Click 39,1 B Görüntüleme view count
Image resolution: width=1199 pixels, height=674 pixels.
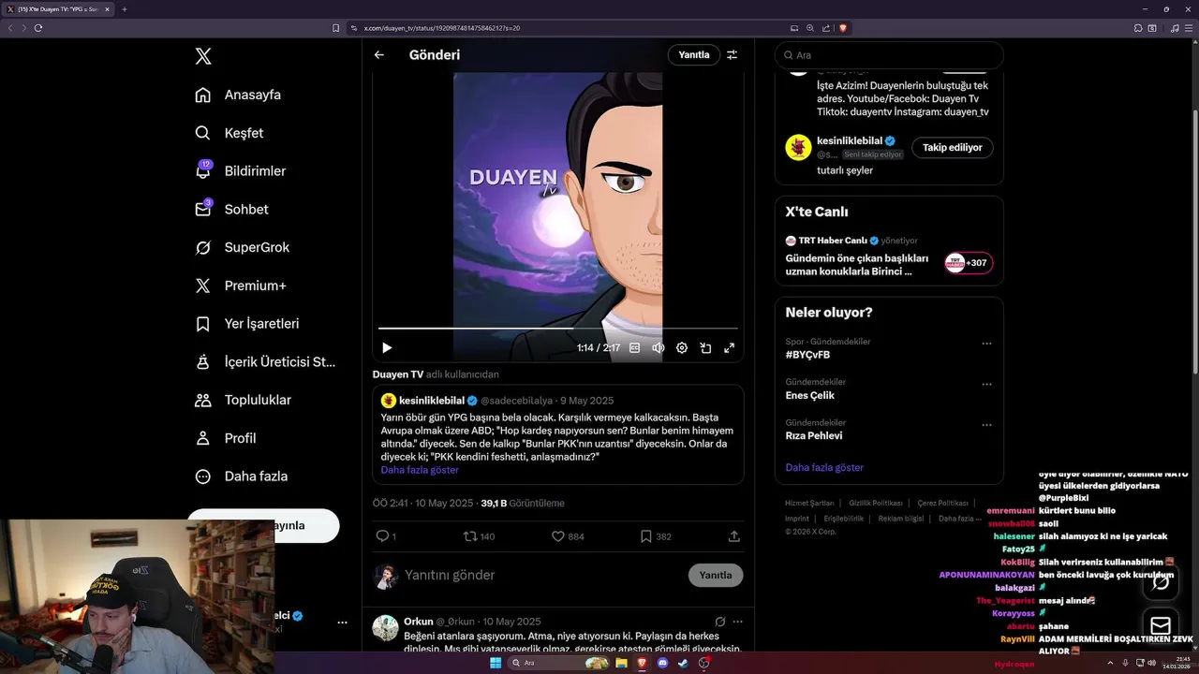coord(523,504)
